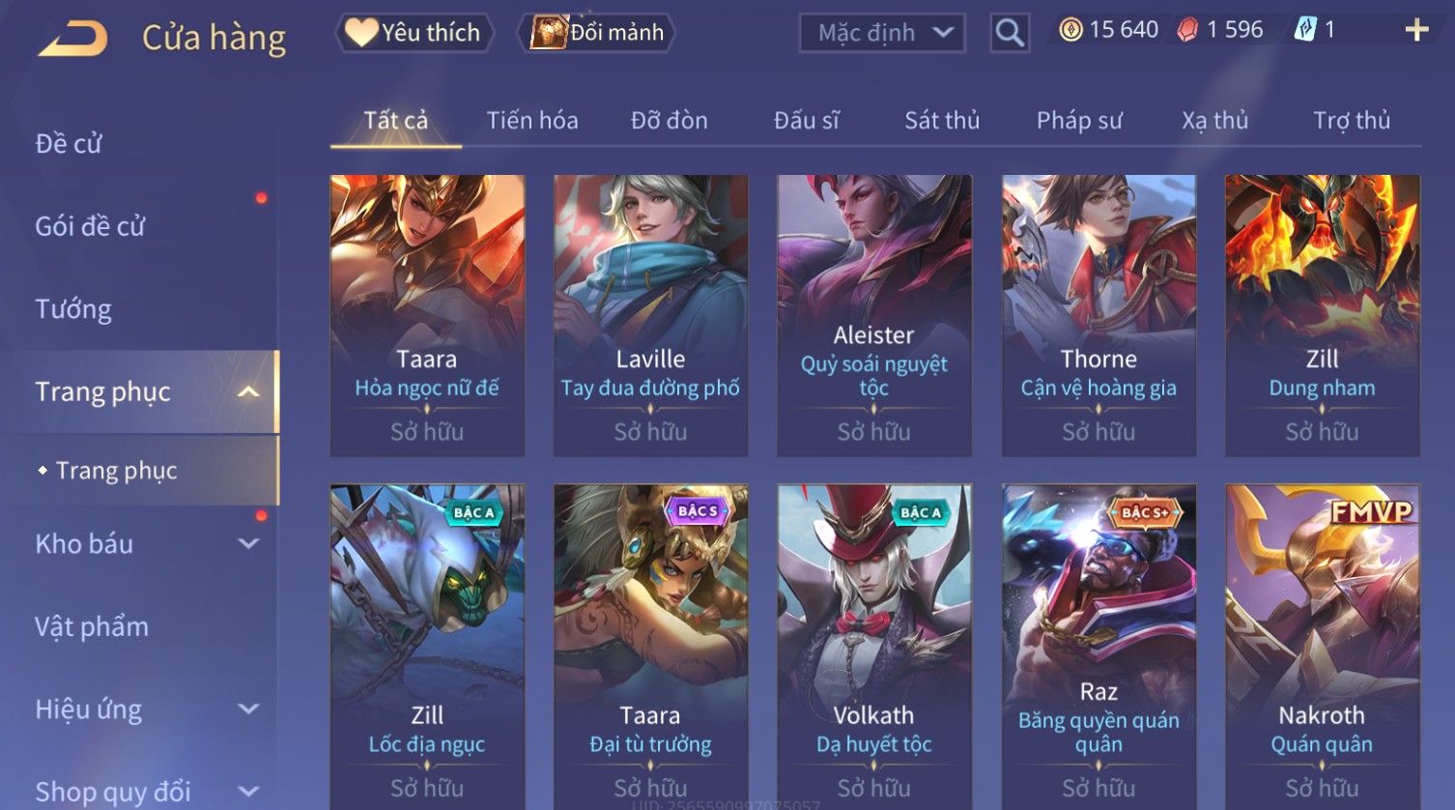The width and height of the screenshot is (1455, 810).
Task: Tap the plus icon to add currency
Action: (1416, 30)
